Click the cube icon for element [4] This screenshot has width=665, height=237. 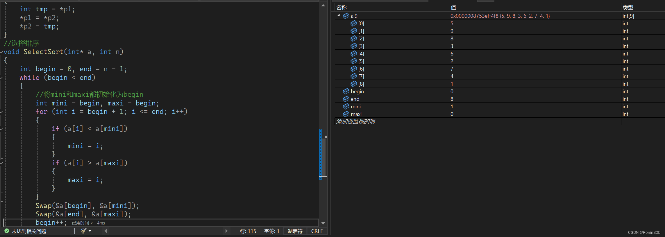tap(354, 53)
